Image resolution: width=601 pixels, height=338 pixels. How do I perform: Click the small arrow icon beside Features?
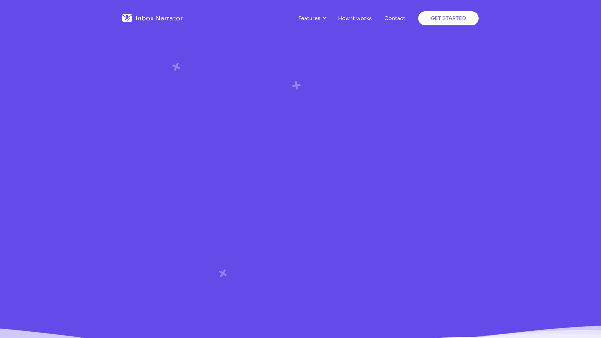(x=325, y=18)
